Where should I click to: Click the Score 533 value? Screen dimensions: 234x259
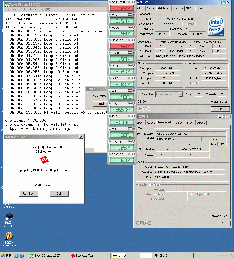pyautogui.click(x=48, y=184)
